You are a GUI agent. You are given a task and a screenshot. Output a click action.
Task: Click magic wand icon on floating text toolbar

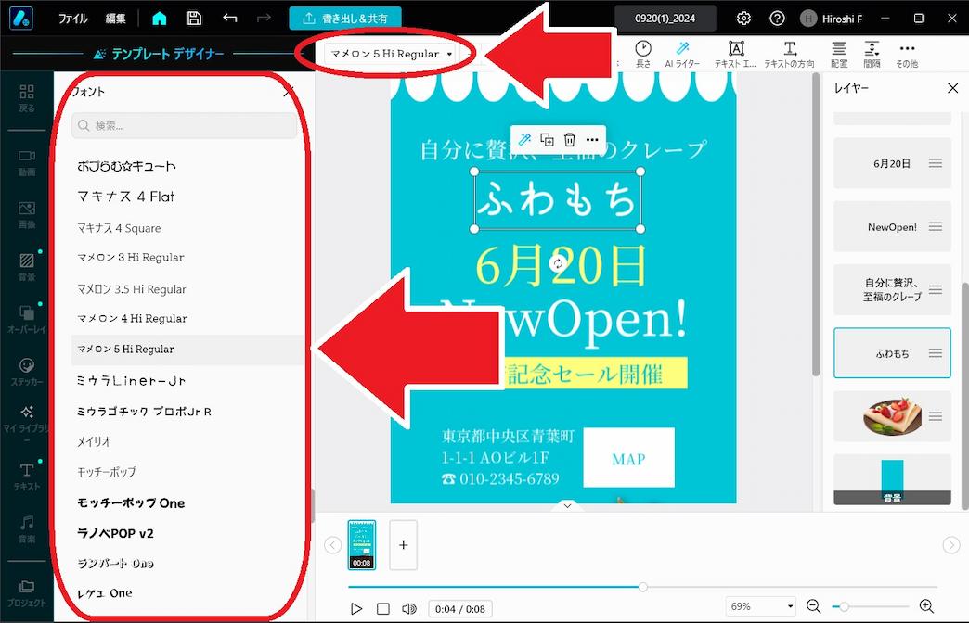[524, 140]
